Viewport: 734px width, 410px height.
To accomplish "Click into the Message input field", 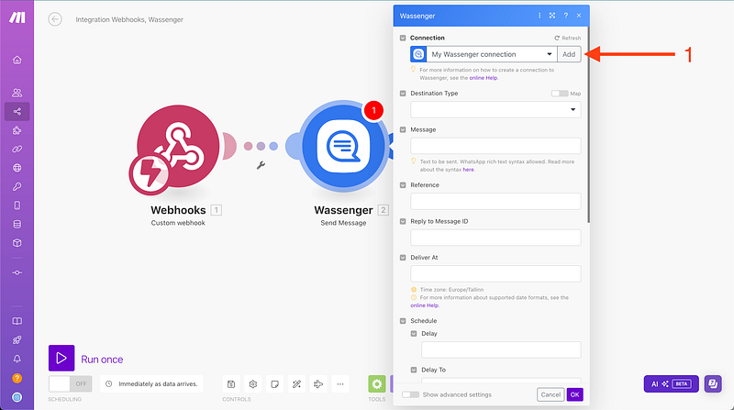I will tap(495, 146).
